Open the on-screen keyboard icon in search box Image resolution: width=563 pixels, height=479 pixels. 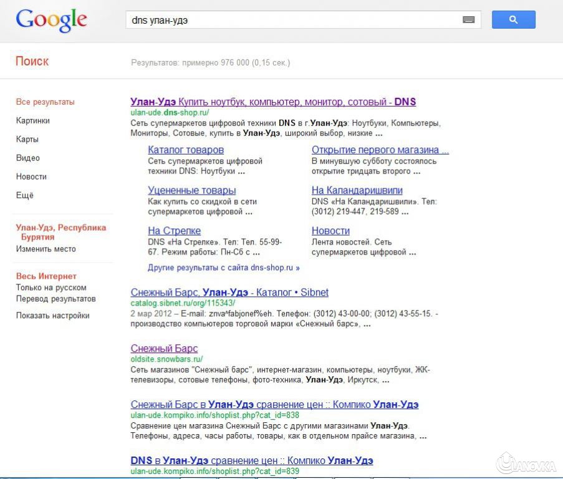(x=469, y=20)
